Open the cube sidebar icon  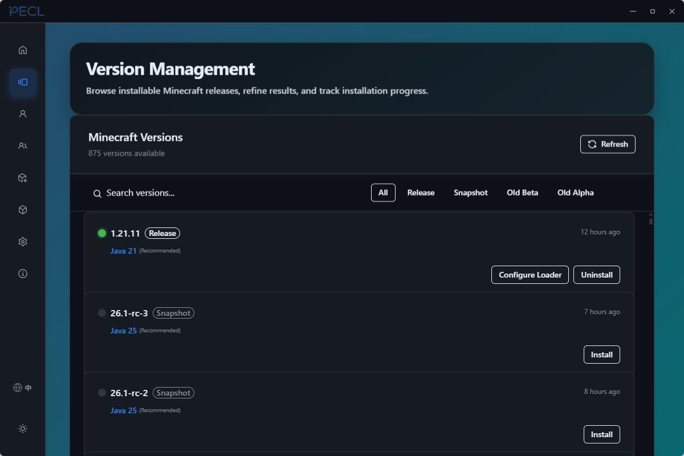(23, 210)
